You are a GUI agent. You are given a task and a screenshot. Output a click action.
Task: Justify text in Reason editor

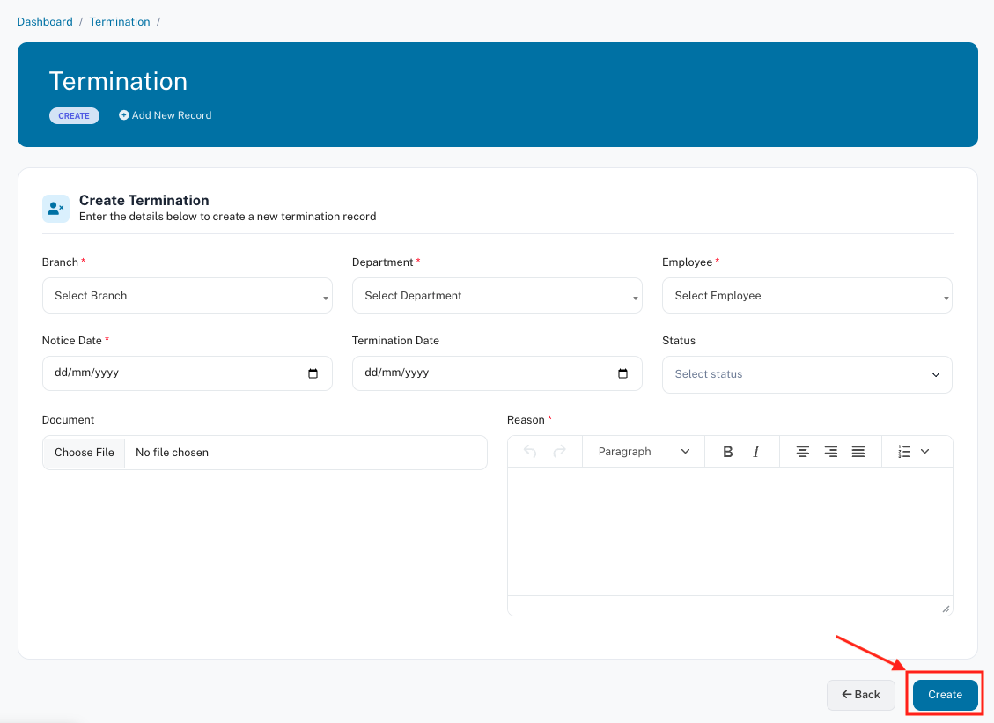[858, 452]
